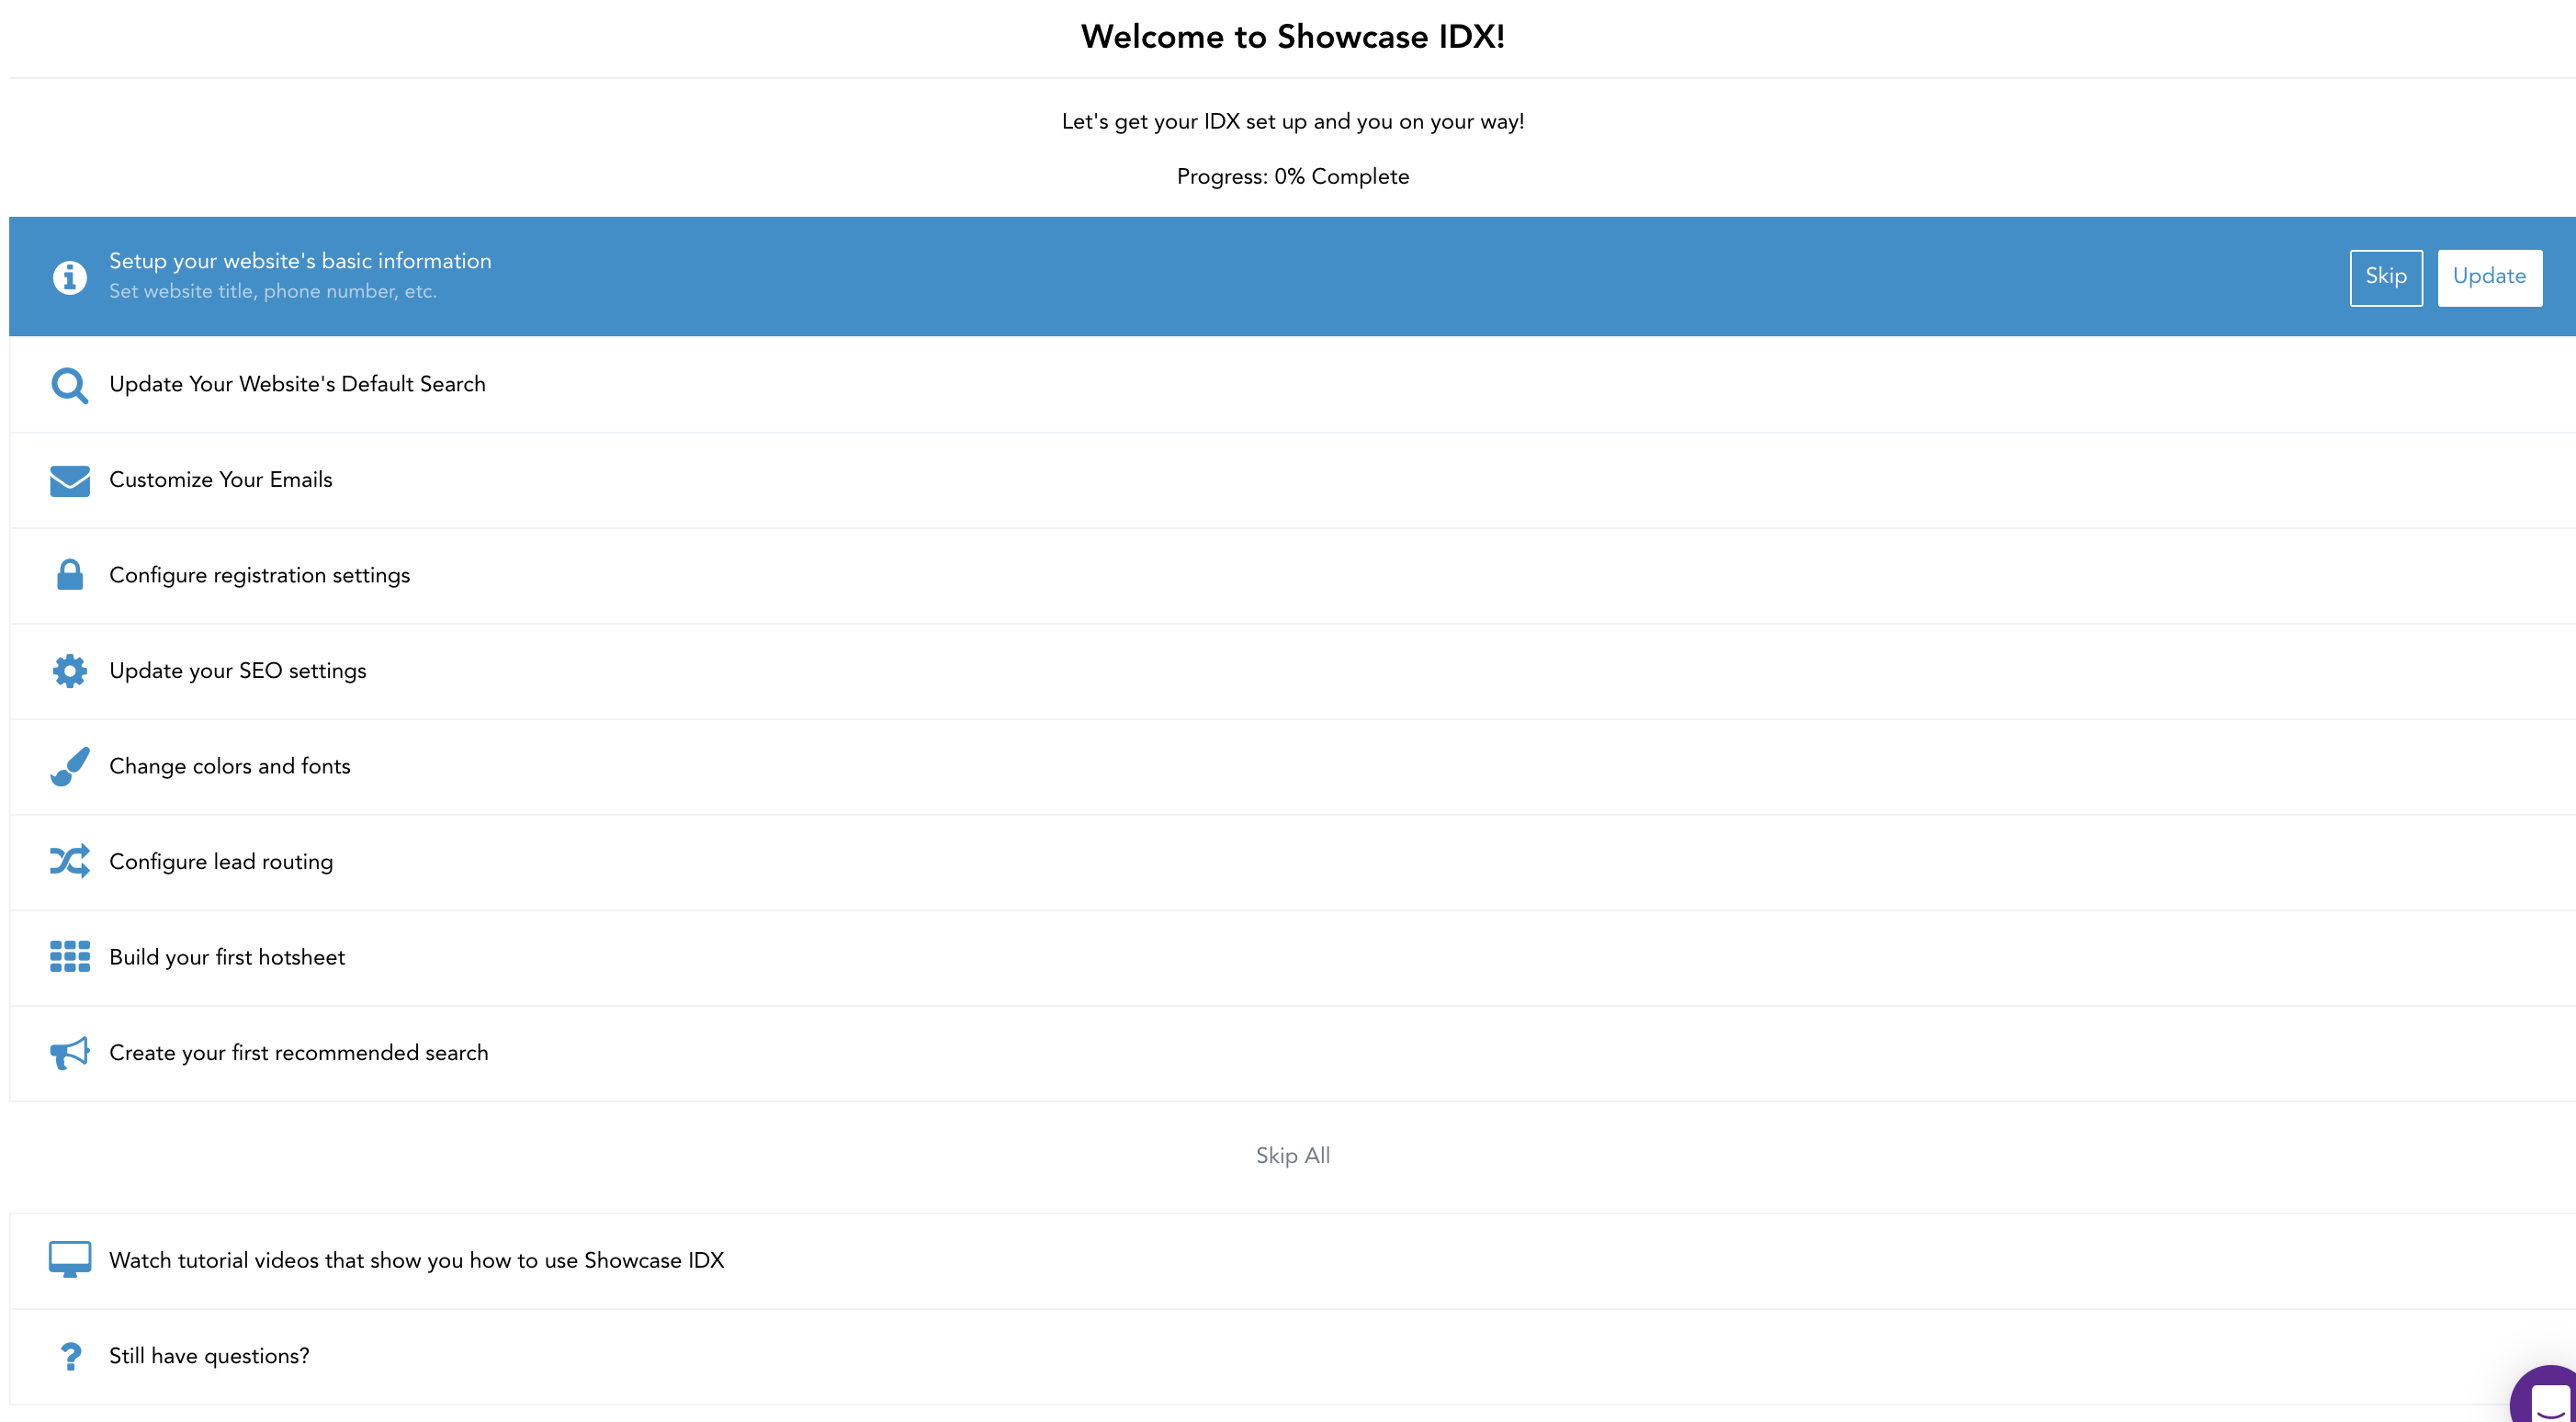Click the 'Progress: 0% Complete' text
Screen dimensions: 2576x1422
[1292, 177]
